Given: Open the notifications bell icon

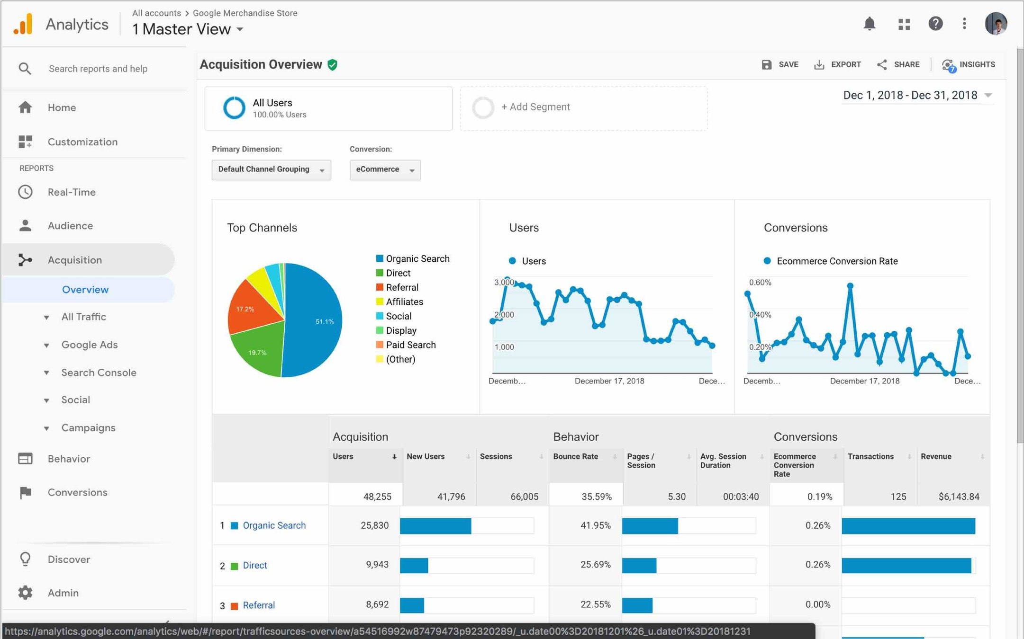Looking at the screenshot, I should point(869,24).
